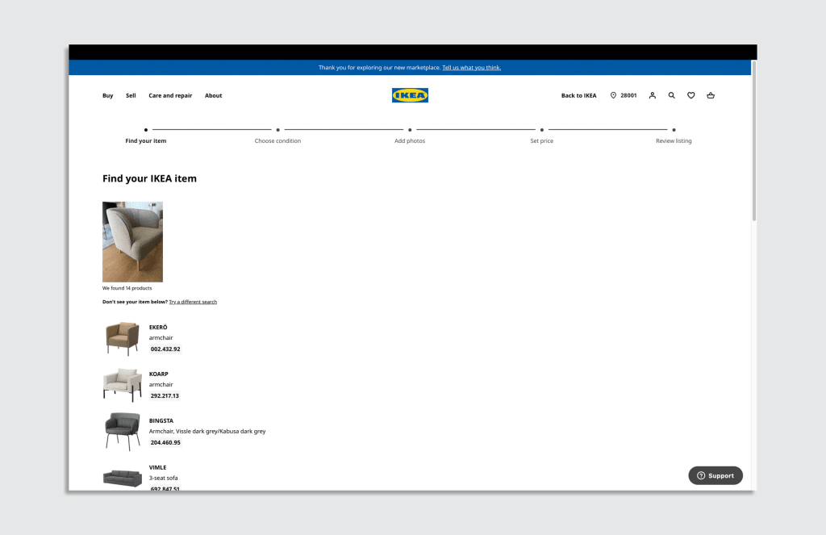Click 'Try a different search' link
Screen dimensions: 826x535
click(x=193, y=302)
